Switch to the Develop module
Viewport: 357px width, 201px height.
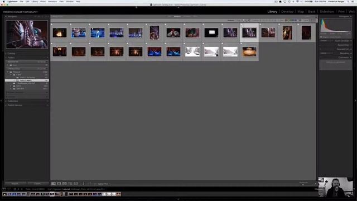click(287, 11)
